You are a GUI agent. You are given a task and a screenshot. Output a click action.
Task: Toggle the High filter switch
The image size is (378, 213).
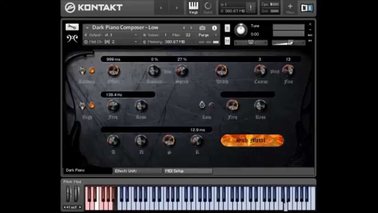point(83,106)
